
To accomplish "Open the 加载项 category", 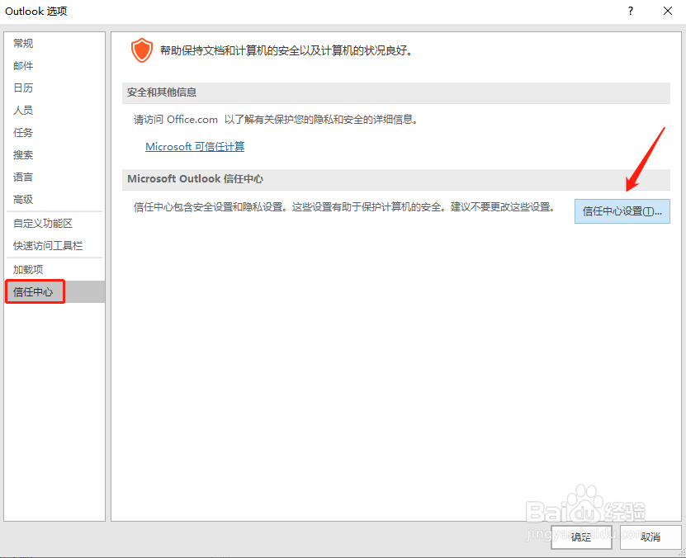I will 54,269.
